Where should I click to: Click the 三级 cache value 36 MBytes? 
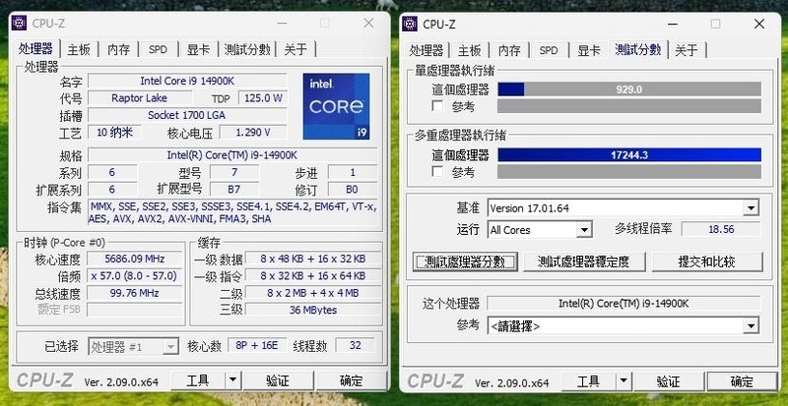(312, 310)
